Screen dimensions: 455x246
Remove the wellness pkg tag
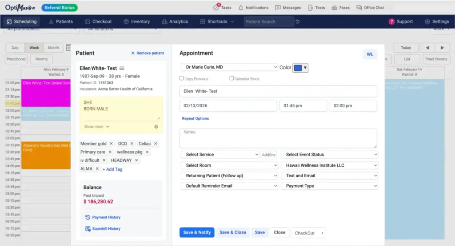coord(147,152)
